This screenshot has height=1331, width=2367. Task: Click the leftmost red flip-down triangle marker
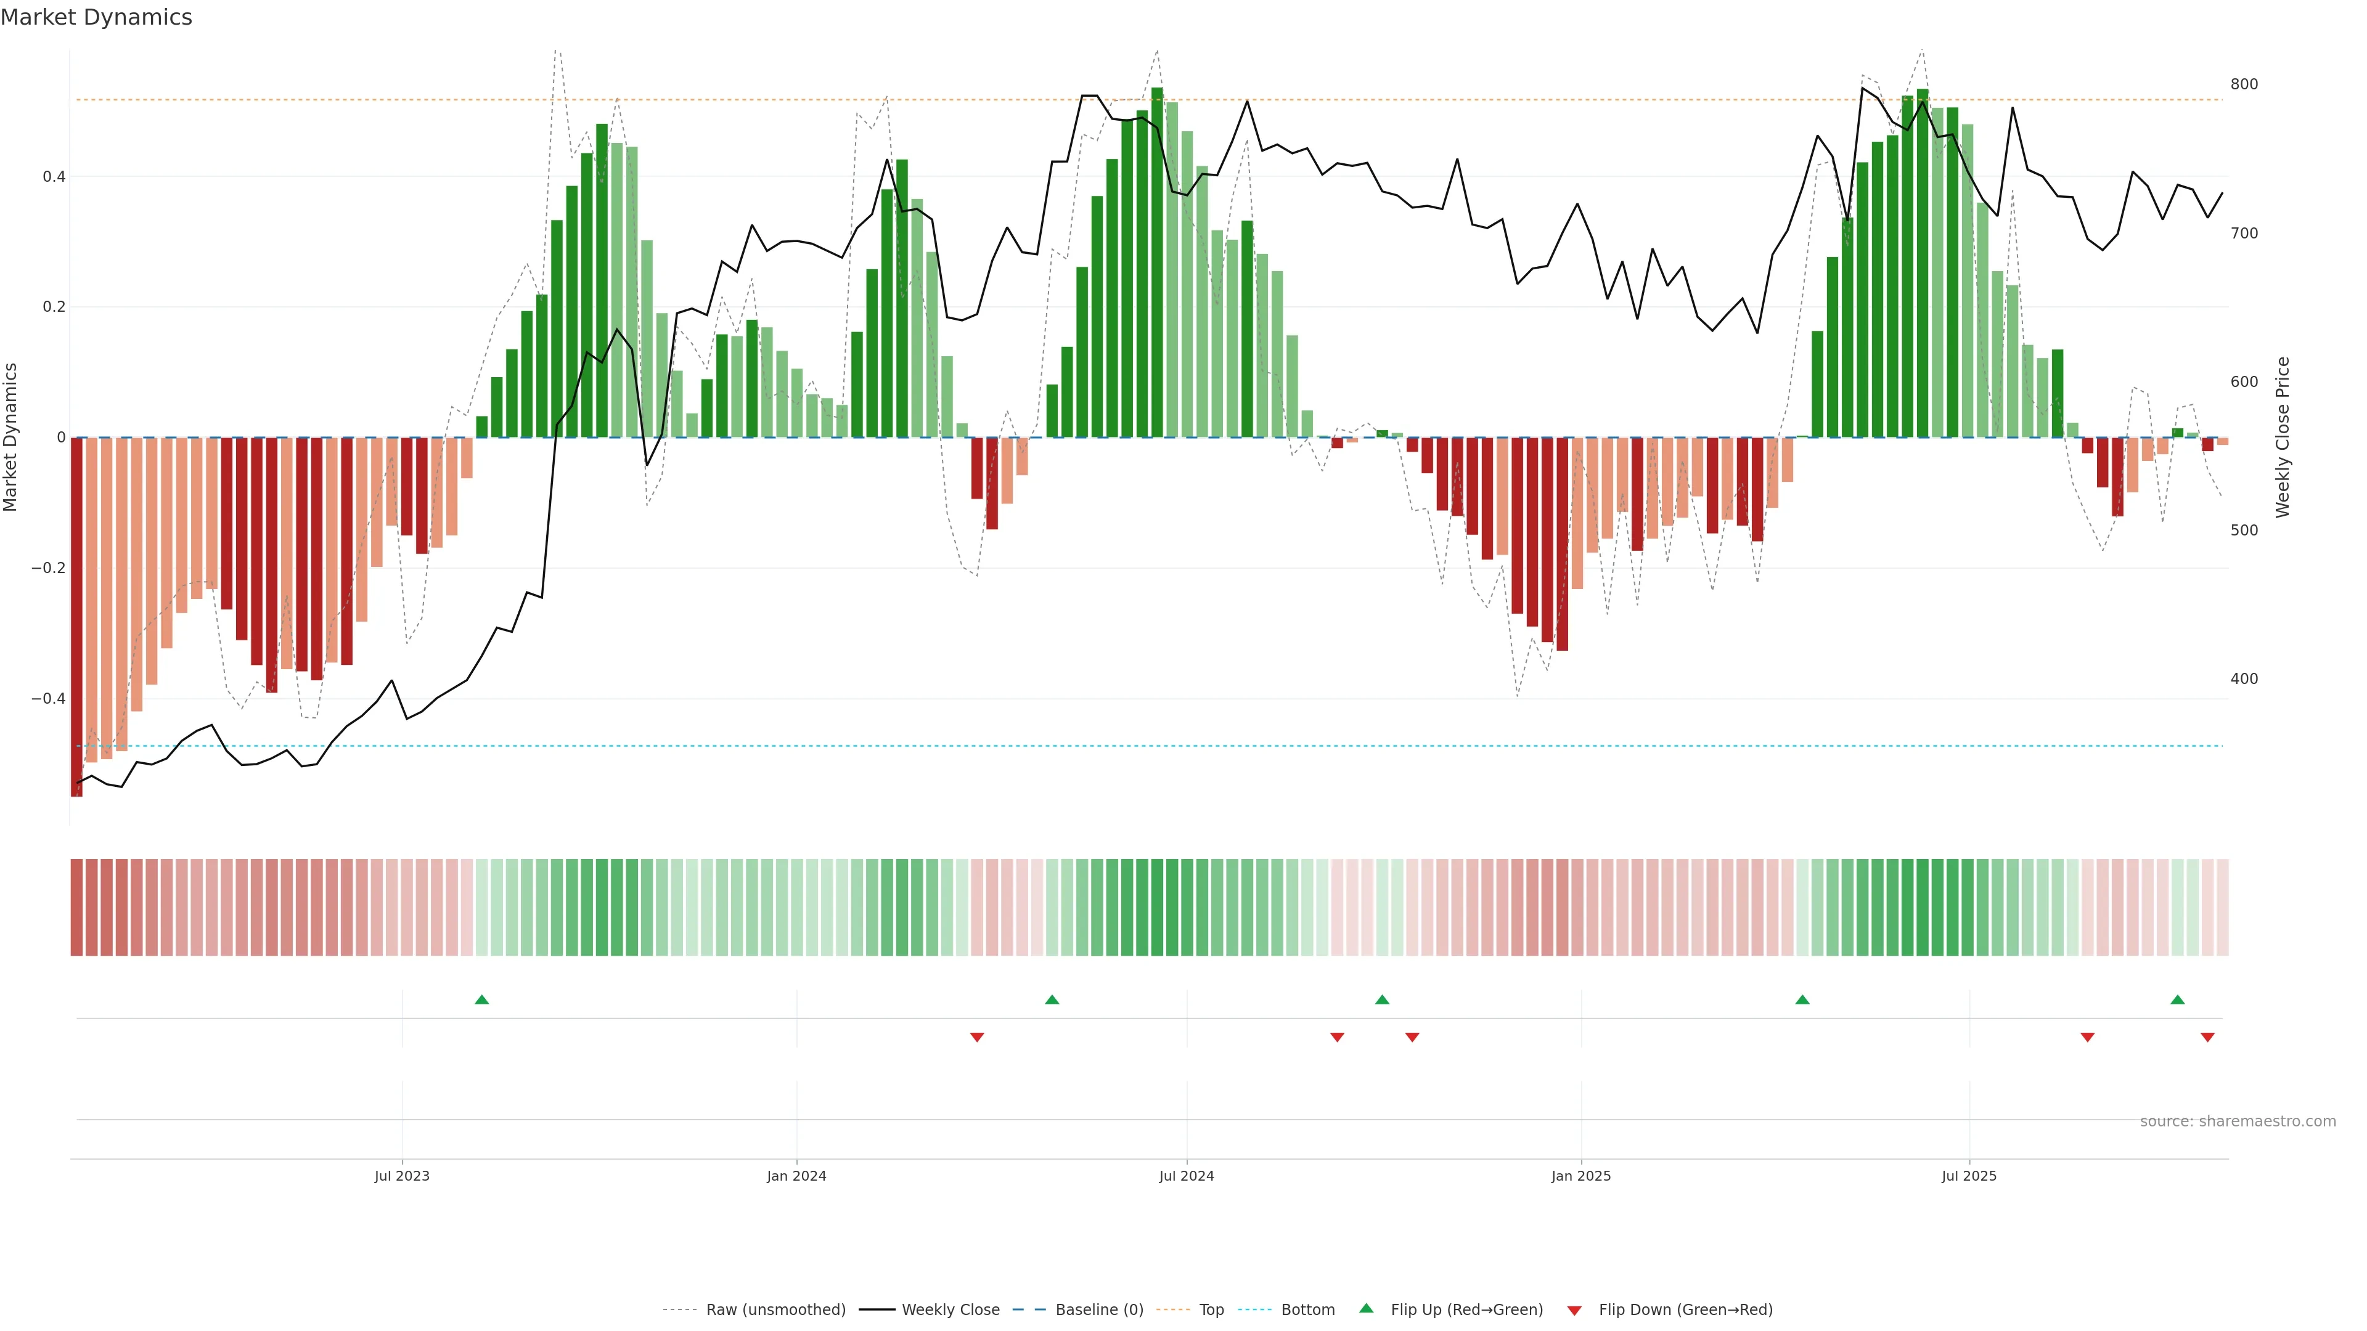[977, 1037]
